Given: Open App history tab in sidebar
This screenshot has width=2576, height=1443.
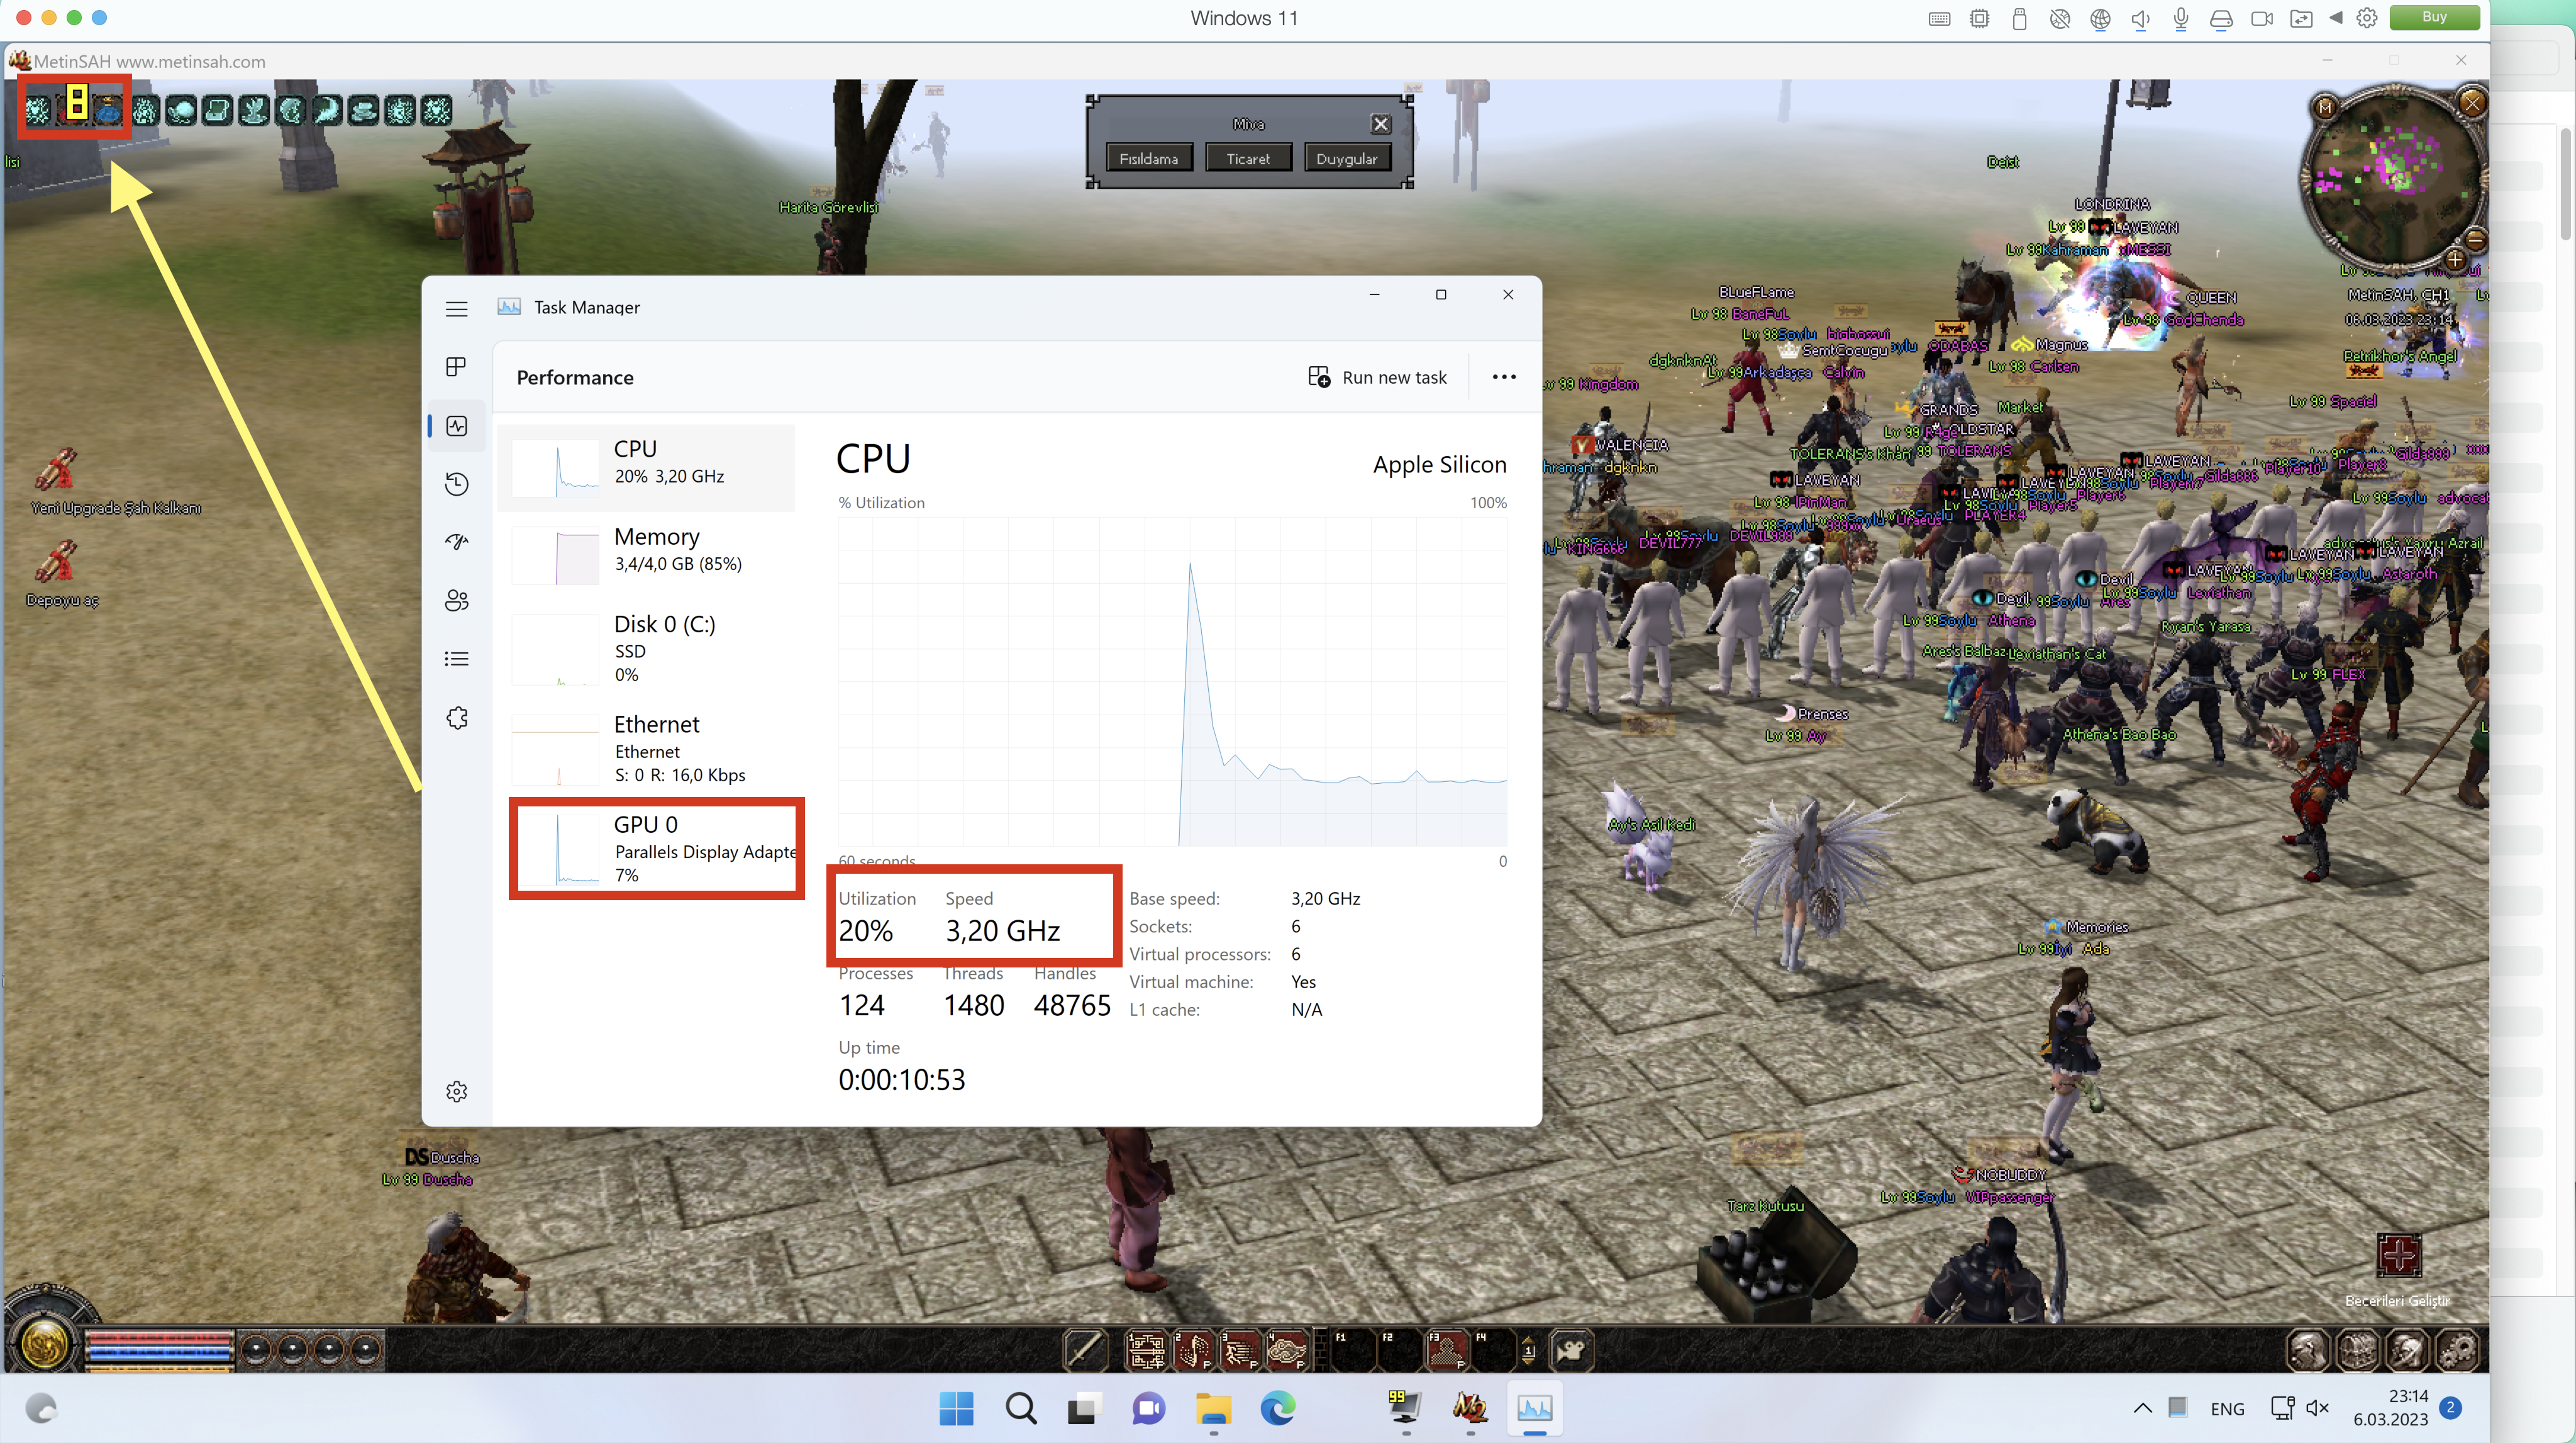Looking at the screenshot, I should click(x=456, y=485).
